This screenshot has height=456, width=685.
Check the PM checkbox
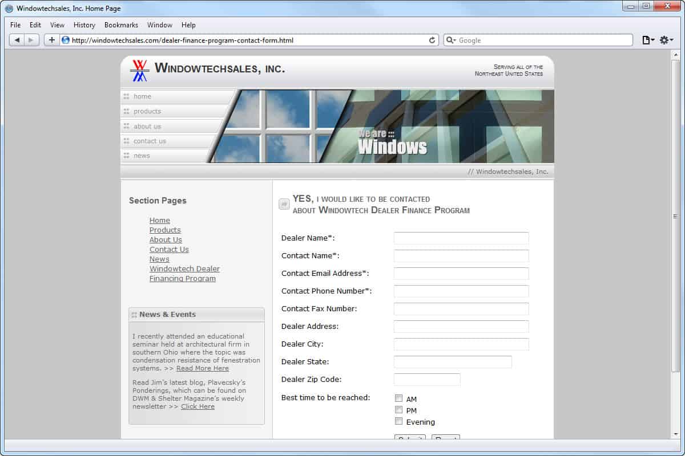click(399, 410)
